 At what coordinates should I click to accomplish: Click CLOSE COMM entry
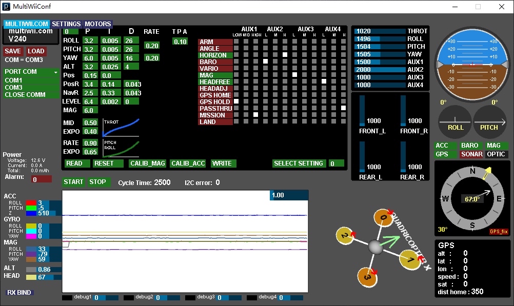tap(31, 95)
